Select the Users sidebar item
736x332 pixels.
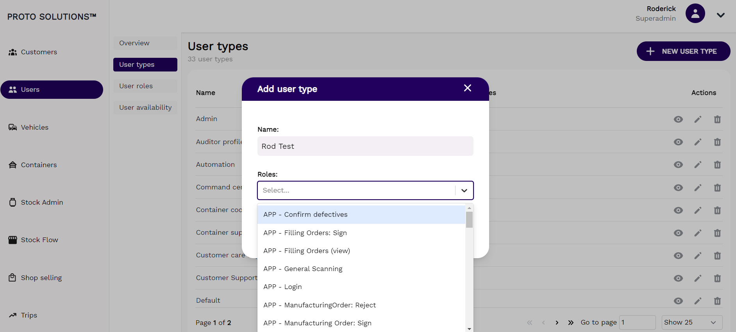pyautogui.click(x=52, y=89)
